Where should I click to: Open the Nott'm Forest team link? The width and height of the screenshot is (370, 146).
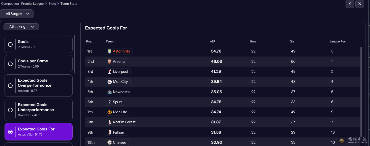coord(124,122)
